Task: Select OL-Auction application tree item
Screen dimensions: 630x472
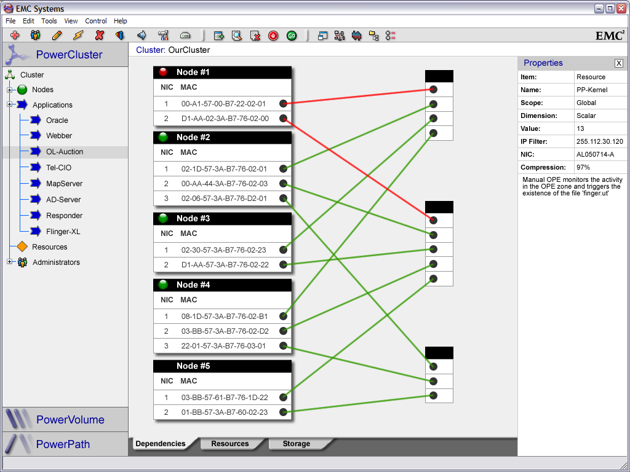Action: pos(65,152)
